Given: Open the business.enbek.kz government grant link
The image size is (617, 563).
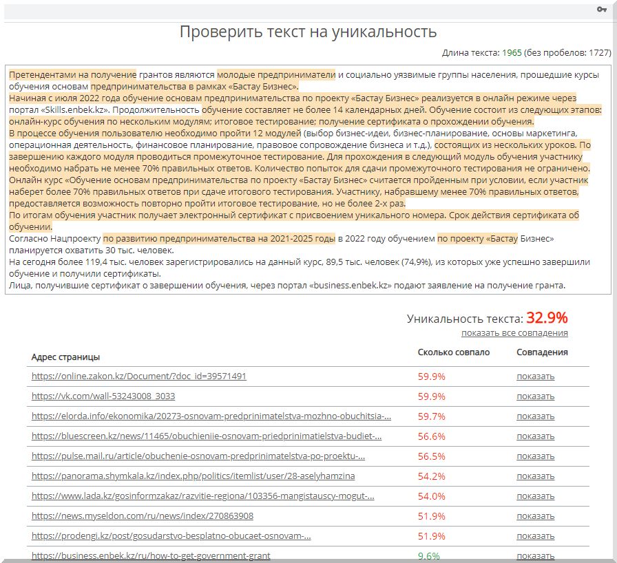Looking at the screenshot, I should tap(151, 556).
